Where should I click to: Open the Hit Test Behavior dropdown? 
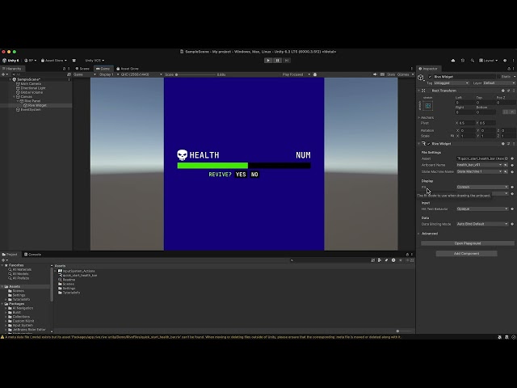pyautogui.click(x=482, y=209)
